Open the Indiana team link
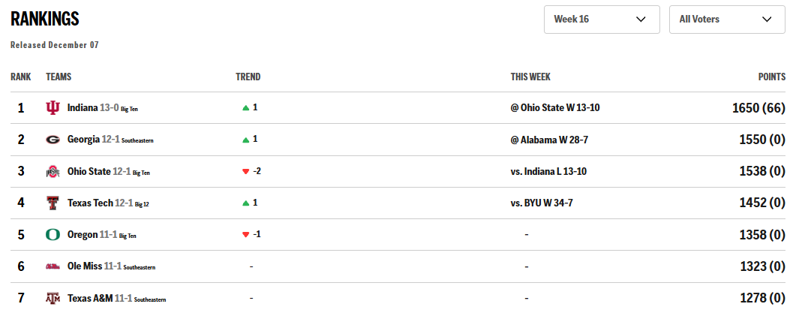 pos(83,108)
